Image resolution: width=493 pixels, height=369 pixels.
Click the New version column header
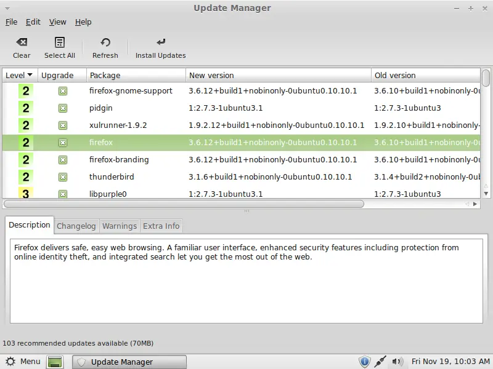(x=279, y=75)
